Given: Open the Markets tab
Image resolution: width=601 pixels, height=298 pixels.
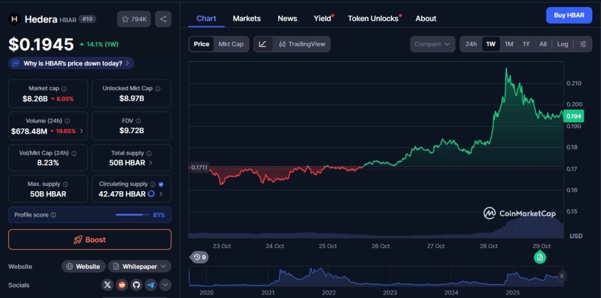Looking at the screenshot, I should click(247, 18).
